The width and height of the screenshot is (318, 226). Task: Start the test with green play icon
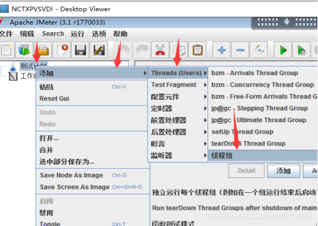tap(283, 50)
